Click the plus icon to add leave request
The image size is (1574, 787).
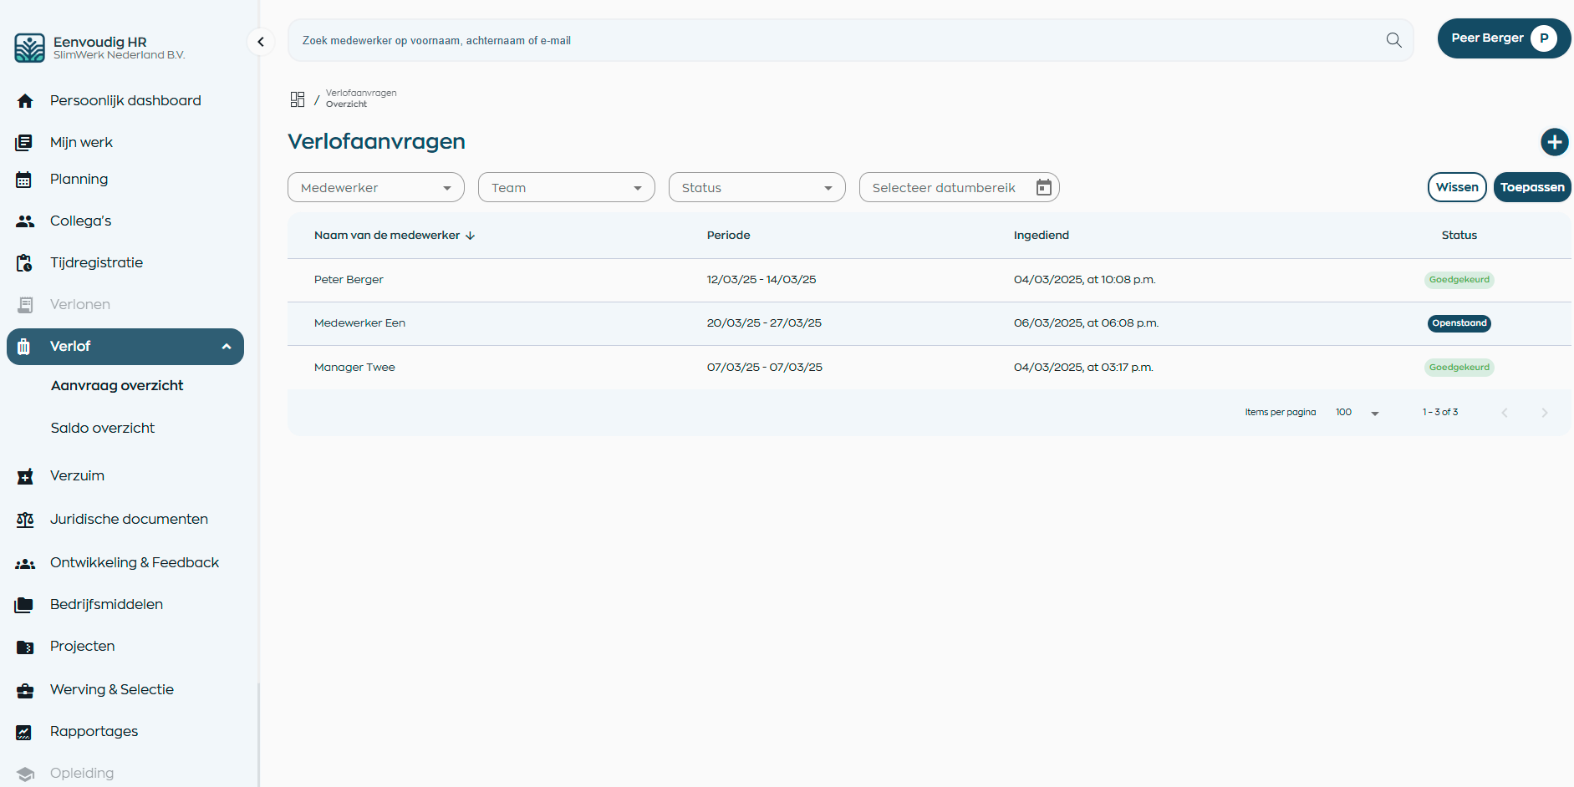(1554, 142)
